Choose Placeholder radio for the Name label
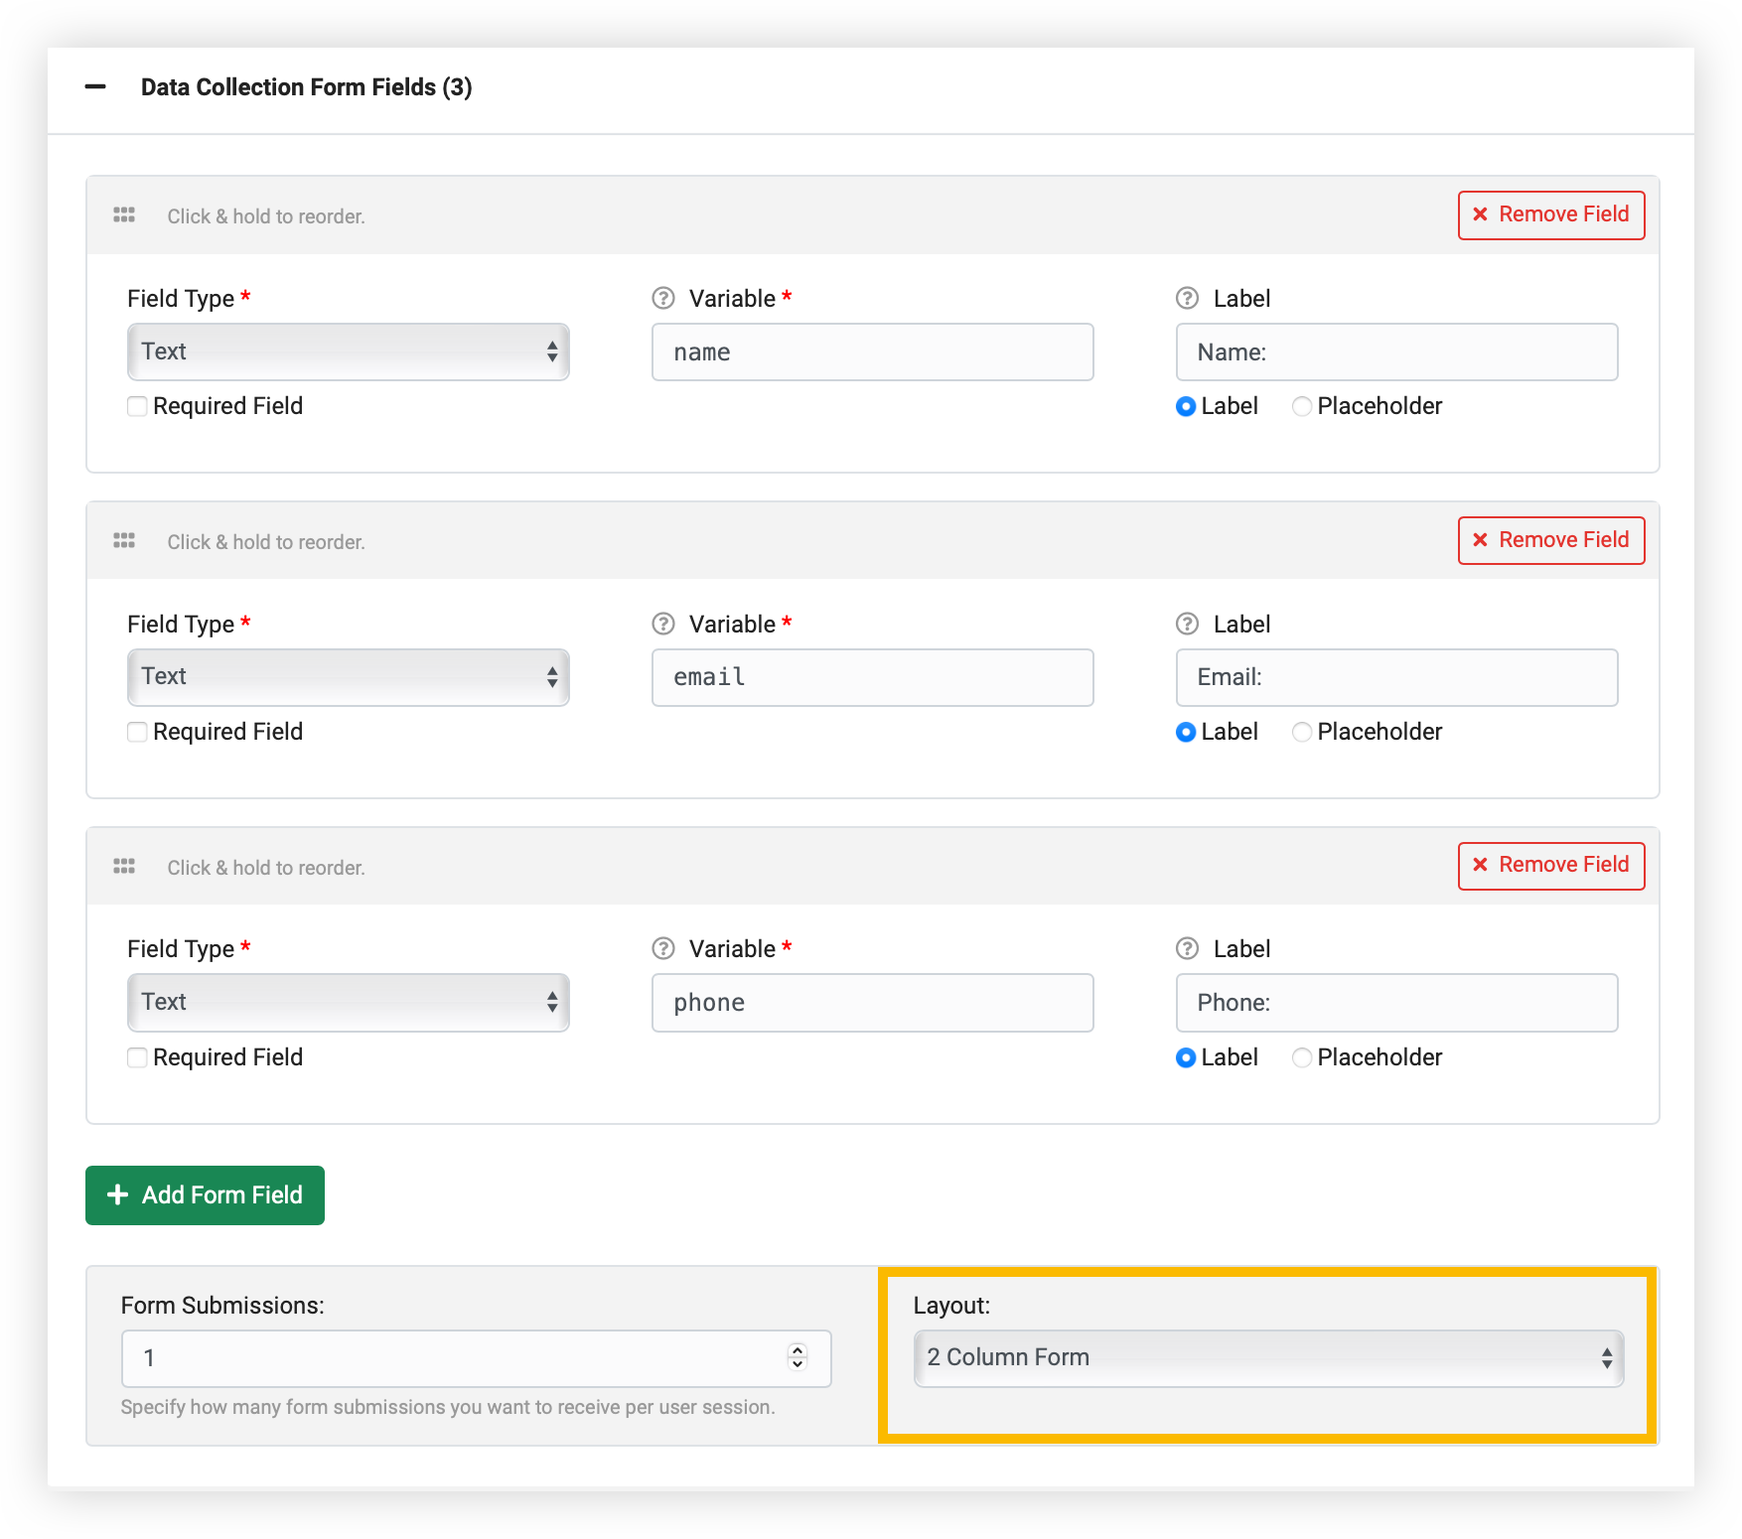This screenshot has width=1742, height=1539. click(1302, 406)
